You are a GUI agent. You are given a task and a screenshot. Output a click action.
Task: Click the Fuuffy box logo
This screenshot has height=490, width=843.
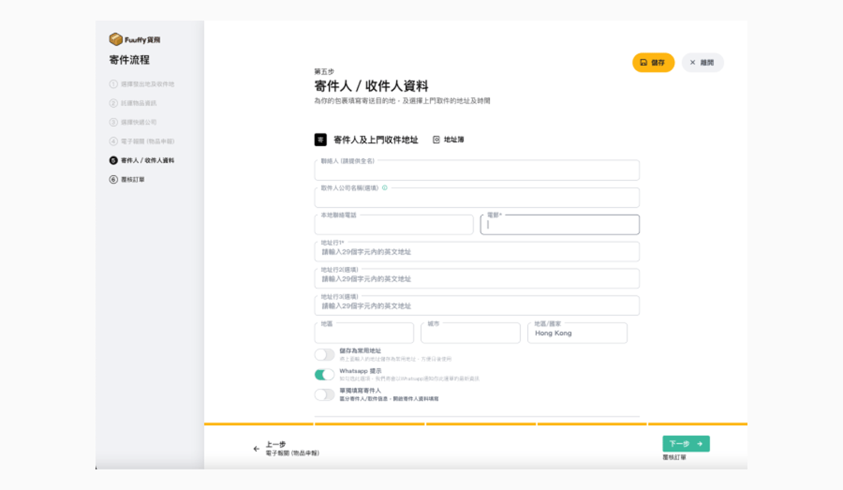(116, 40)
